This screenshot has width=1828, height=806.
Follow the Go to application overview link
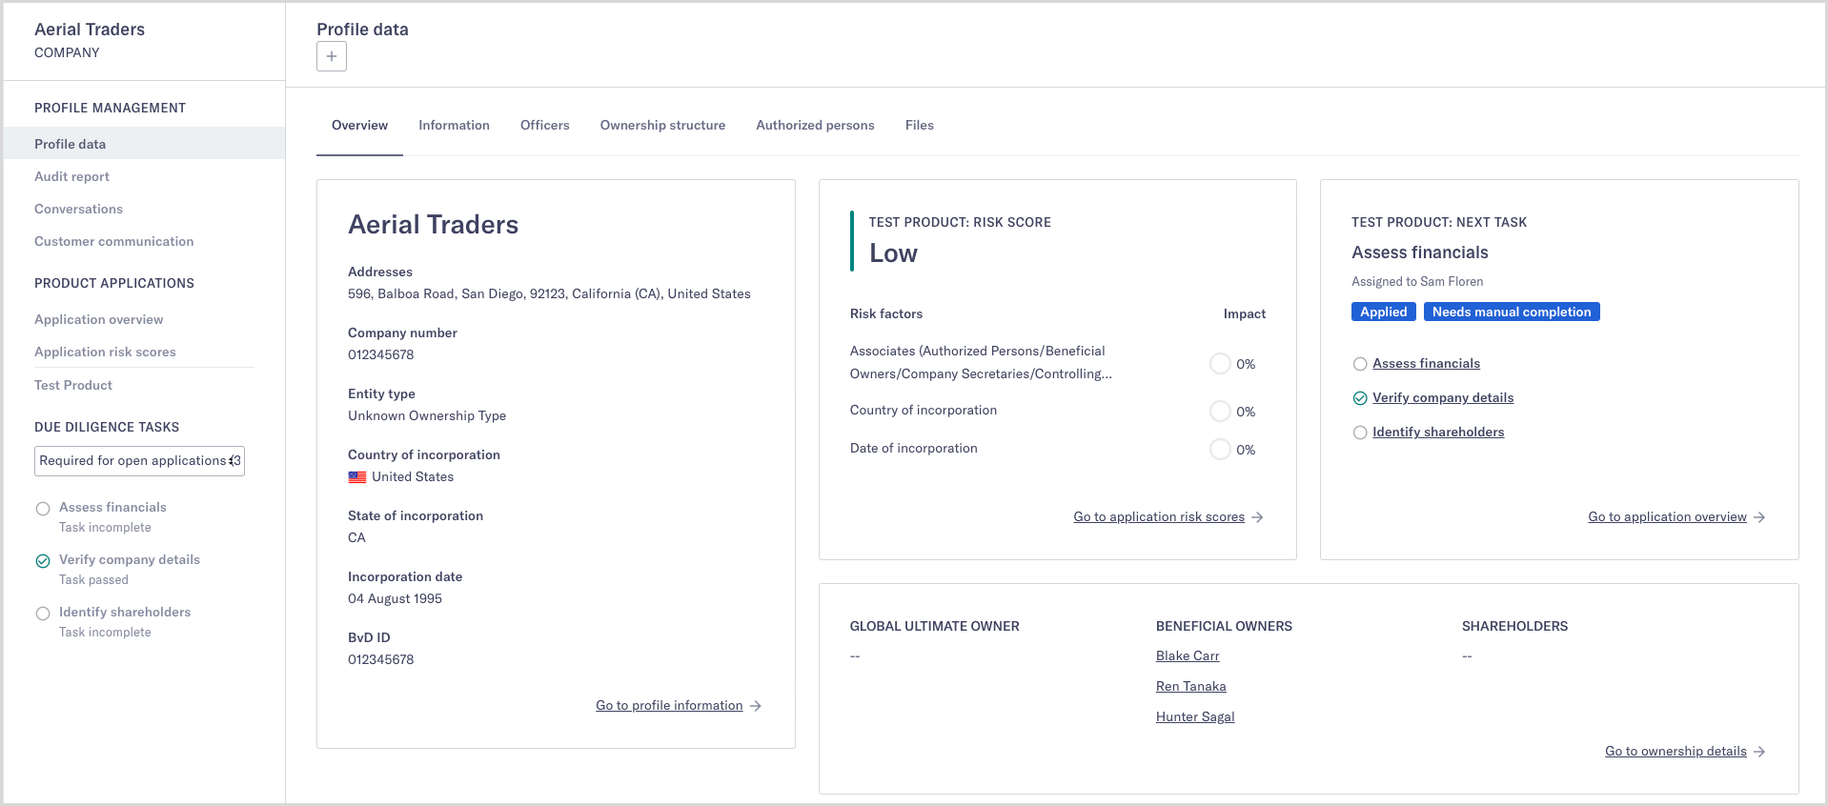(1667, 516)
